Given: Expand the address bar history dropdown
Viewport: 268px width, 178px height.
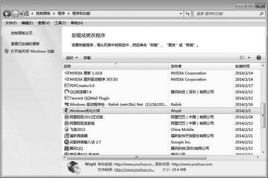Looking at the screenshot, I should [181, 14].
